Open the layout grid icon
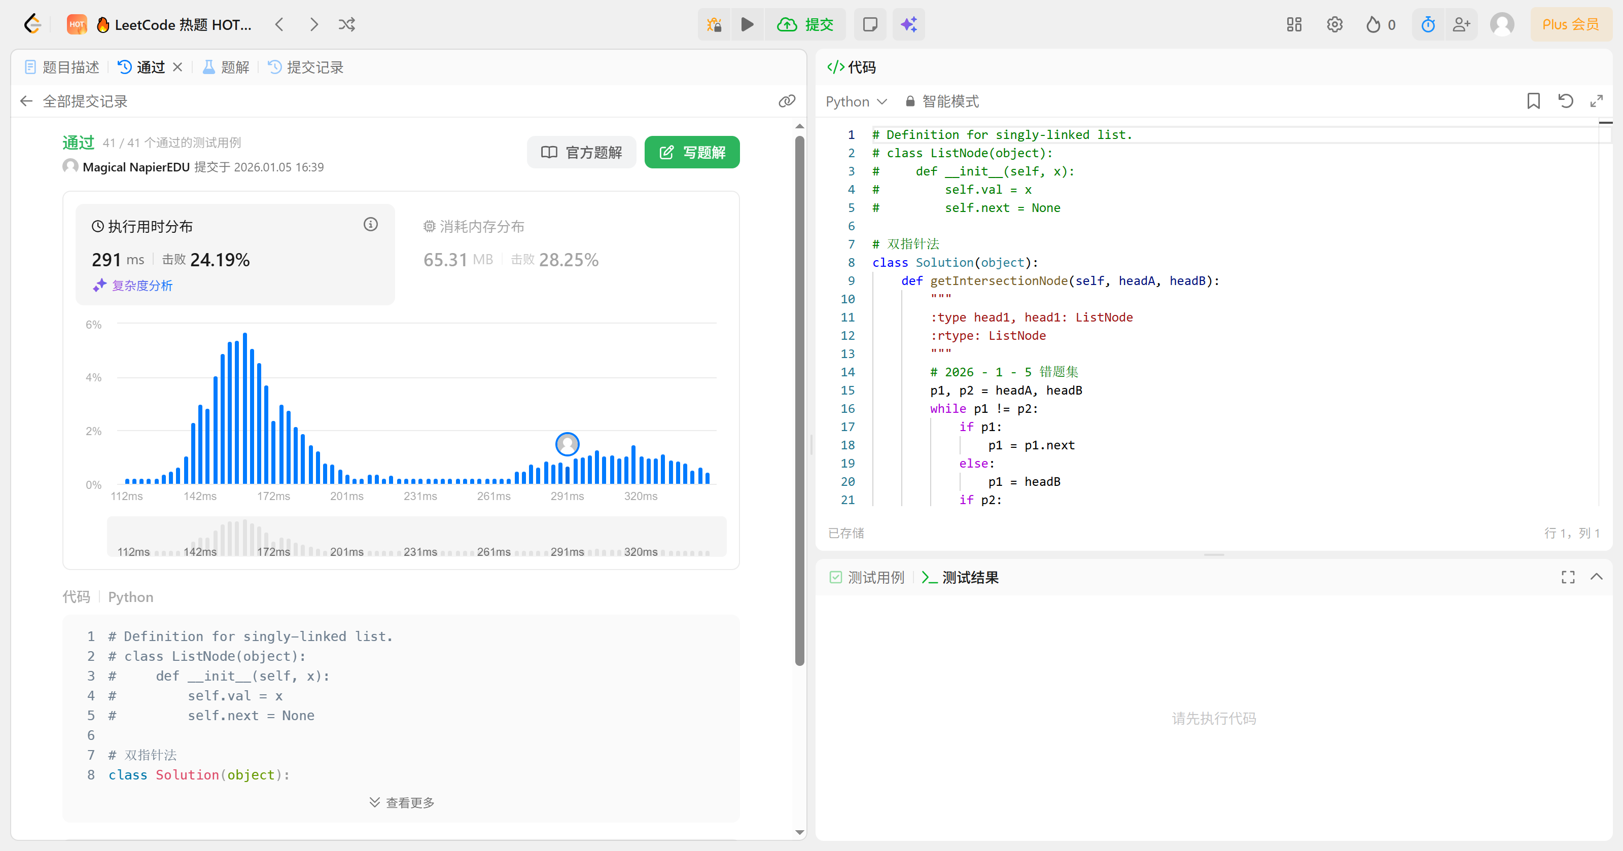This screenshot has width=1623, height=851. pos(1293,24)
